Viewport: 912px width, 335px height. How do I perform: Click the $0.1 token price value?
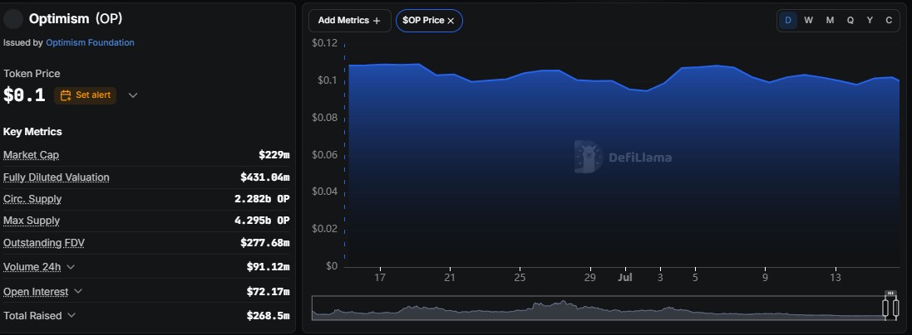[24, 95]
